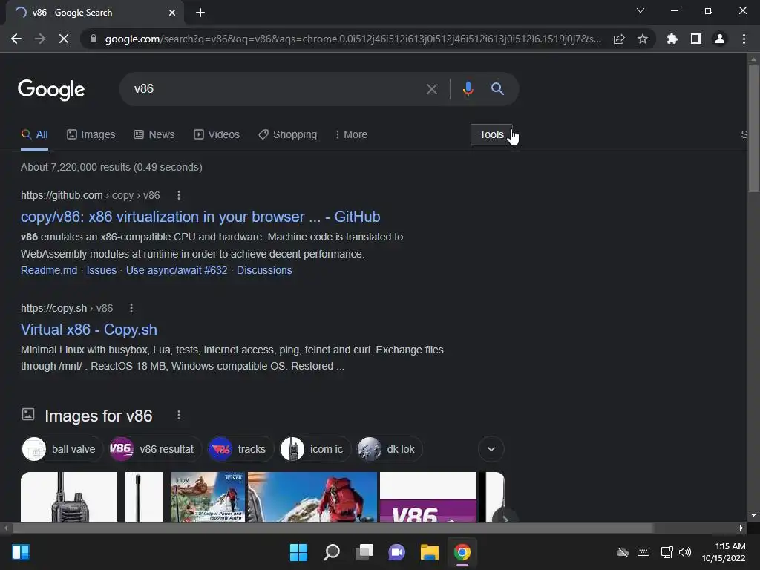Switch to the News tab
This screenshot has height=570, width=760.
154,135
